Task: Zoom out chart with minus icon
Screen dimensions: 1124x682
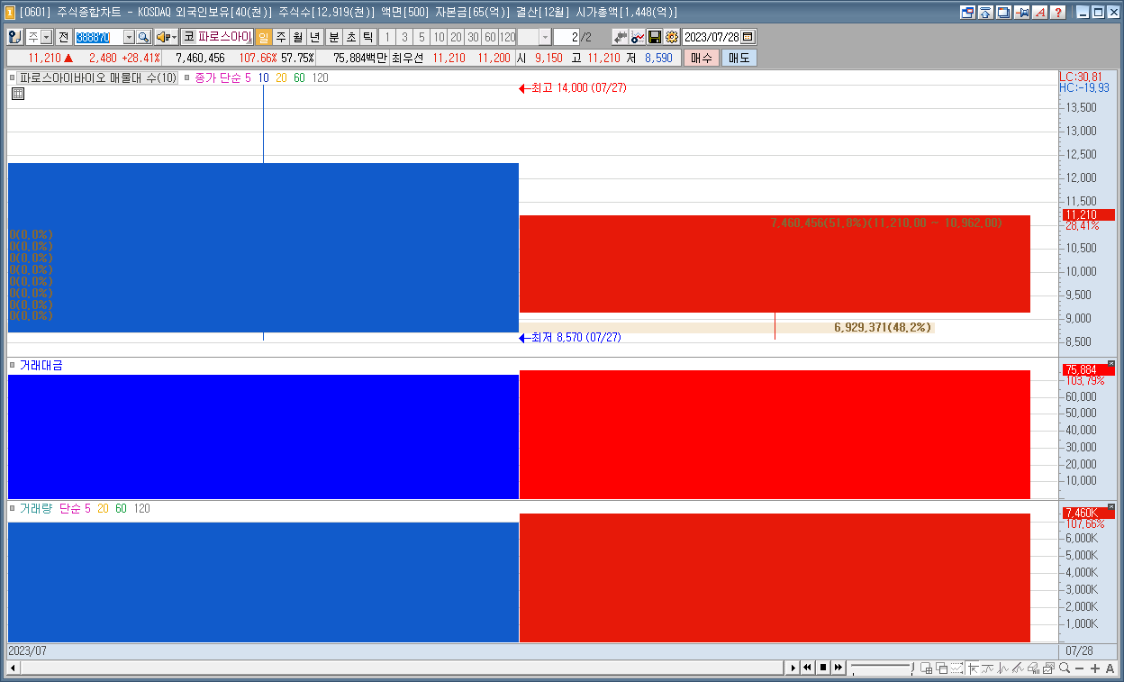Action: pyautogui.click(x=1079, y=668)
